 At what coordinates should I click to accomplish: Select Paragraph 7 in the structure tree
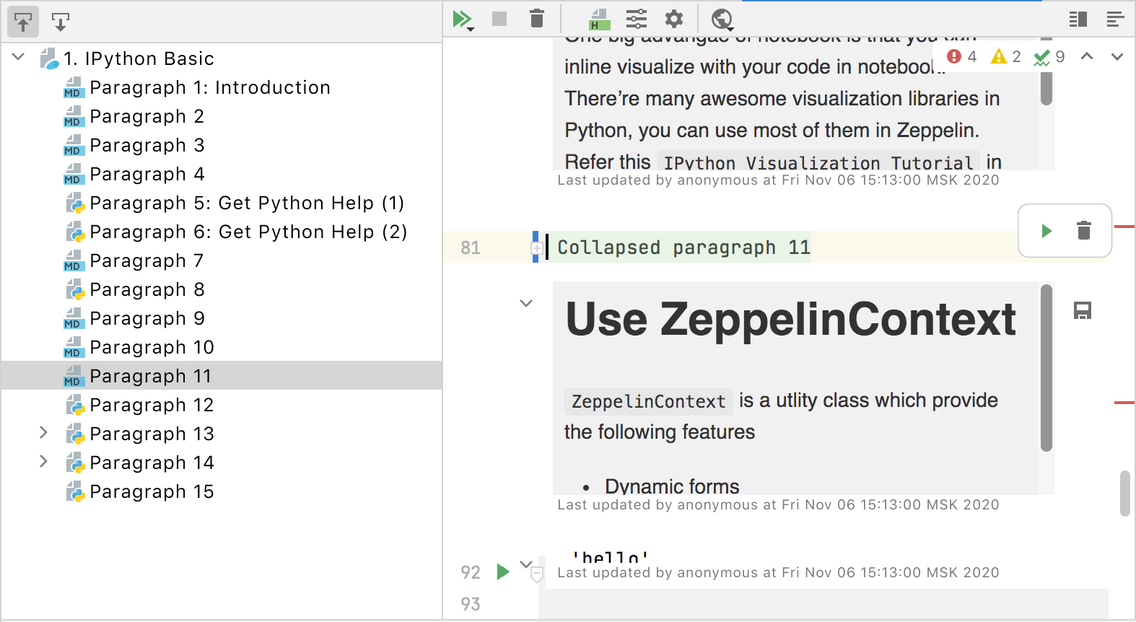(147, 260)
